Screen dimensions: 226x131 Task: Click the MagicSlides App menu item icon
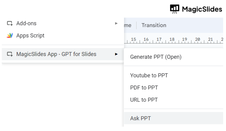(x=10, y=54)
